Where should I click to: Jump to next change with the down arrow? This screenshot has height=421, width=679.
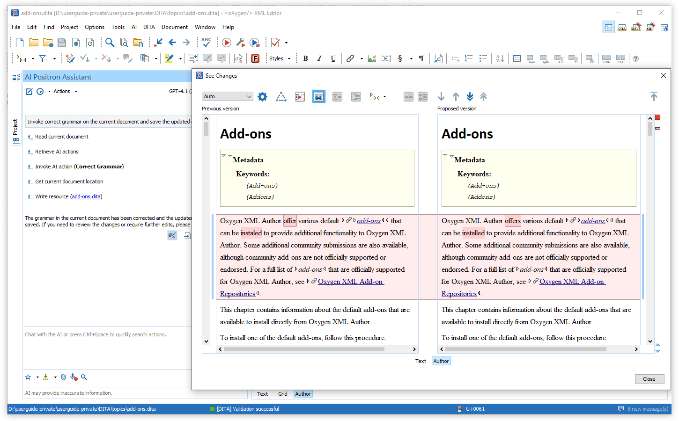click(441, 97)
